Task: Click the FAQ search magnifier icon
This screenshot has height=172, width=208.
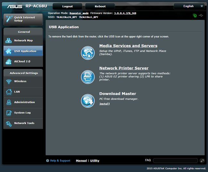Action: pyautogui.click(x=202, y=160)
